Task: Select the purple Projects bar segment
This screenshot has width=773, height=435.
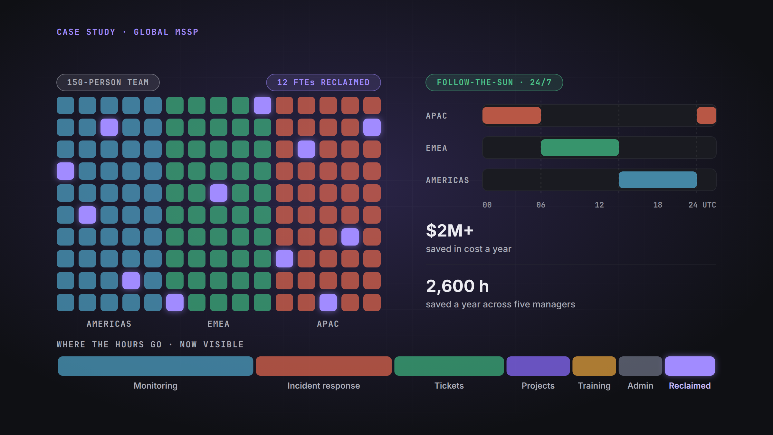Action: coord(538,366)
